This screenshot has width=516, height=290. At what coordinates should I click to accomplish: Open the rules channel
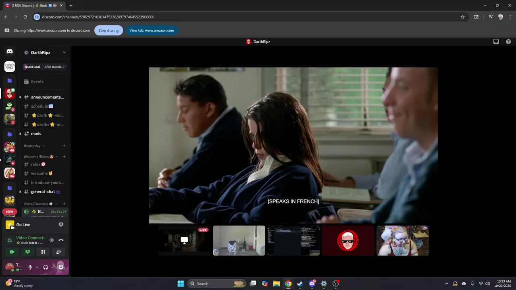44,164
